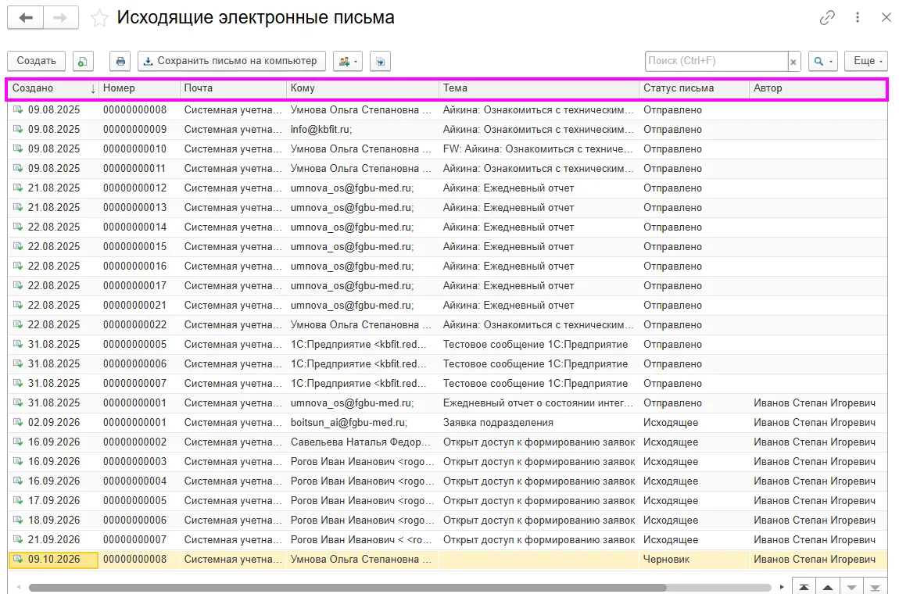Viewport: 899px width, 594px height.
Task: Open the magnifier search dropdown
Action: point(822,61)
